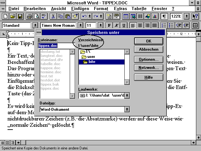Click the Insert Chart icon
This screenshot has width=201, height=151.
point(155,16)
